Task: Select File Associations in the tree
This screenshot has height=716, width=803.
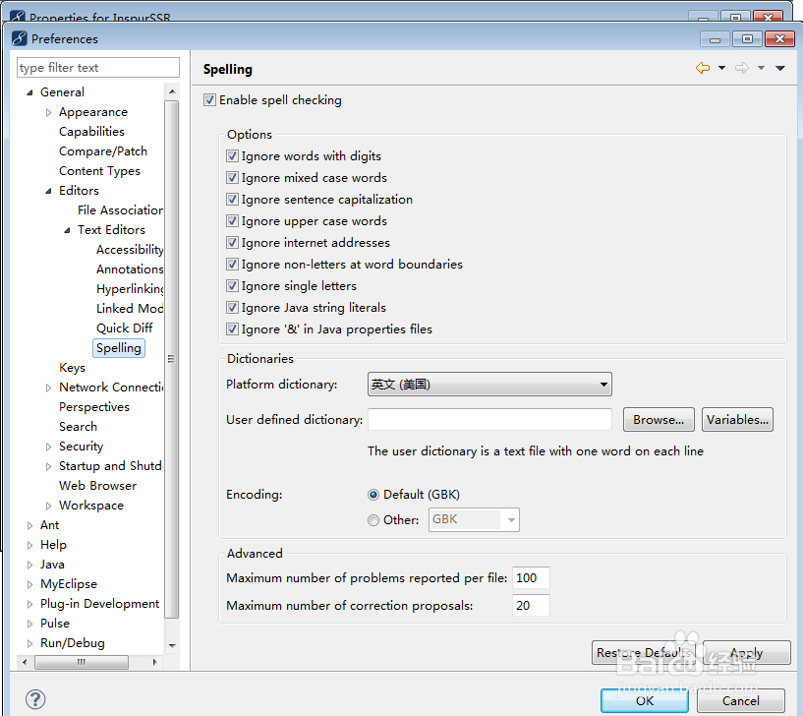Action: tap(120, 210)
